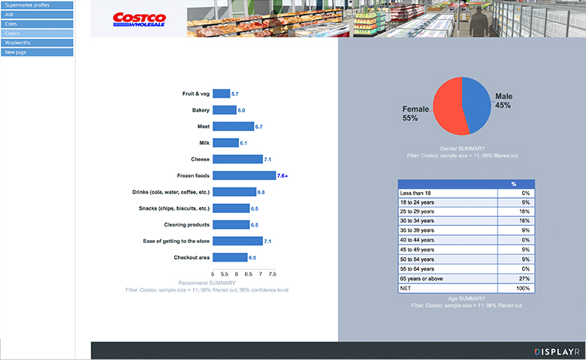
Task: Click the Recommend SUMMARY caption
Action: pos(207,283)
